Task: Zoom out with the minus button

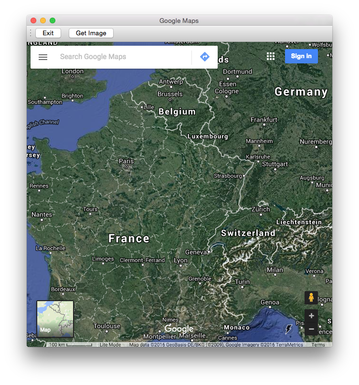Action: (311, 329)
